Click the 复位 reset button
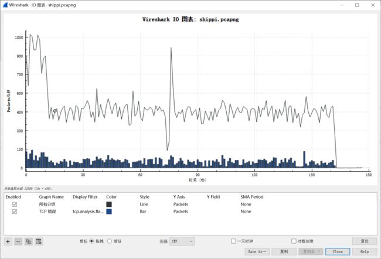Screen dimensions: 381x259 (365, 241)
